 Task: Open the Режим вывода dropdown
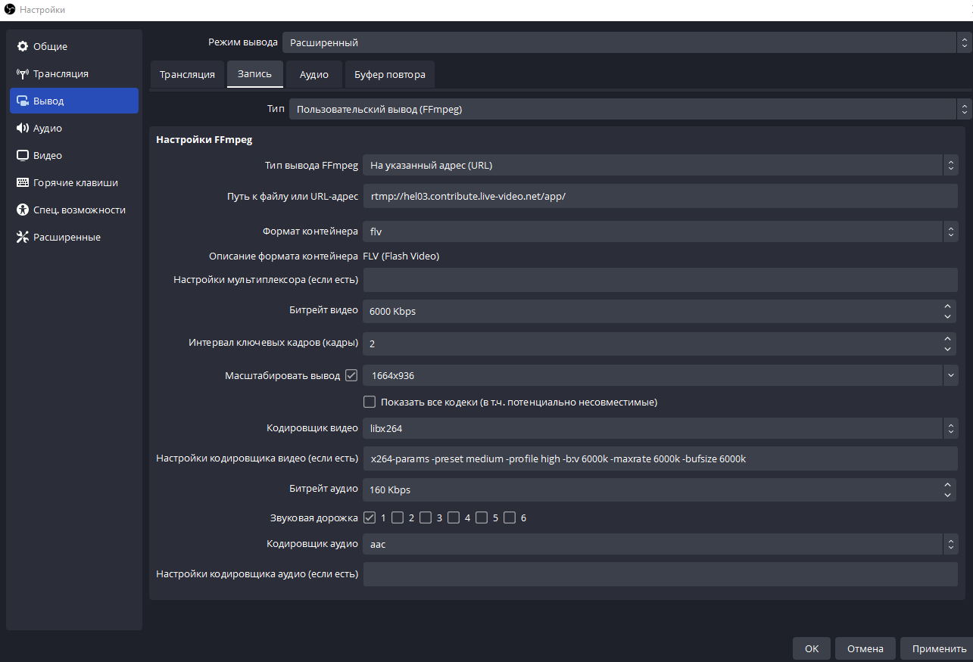(621, 42)
